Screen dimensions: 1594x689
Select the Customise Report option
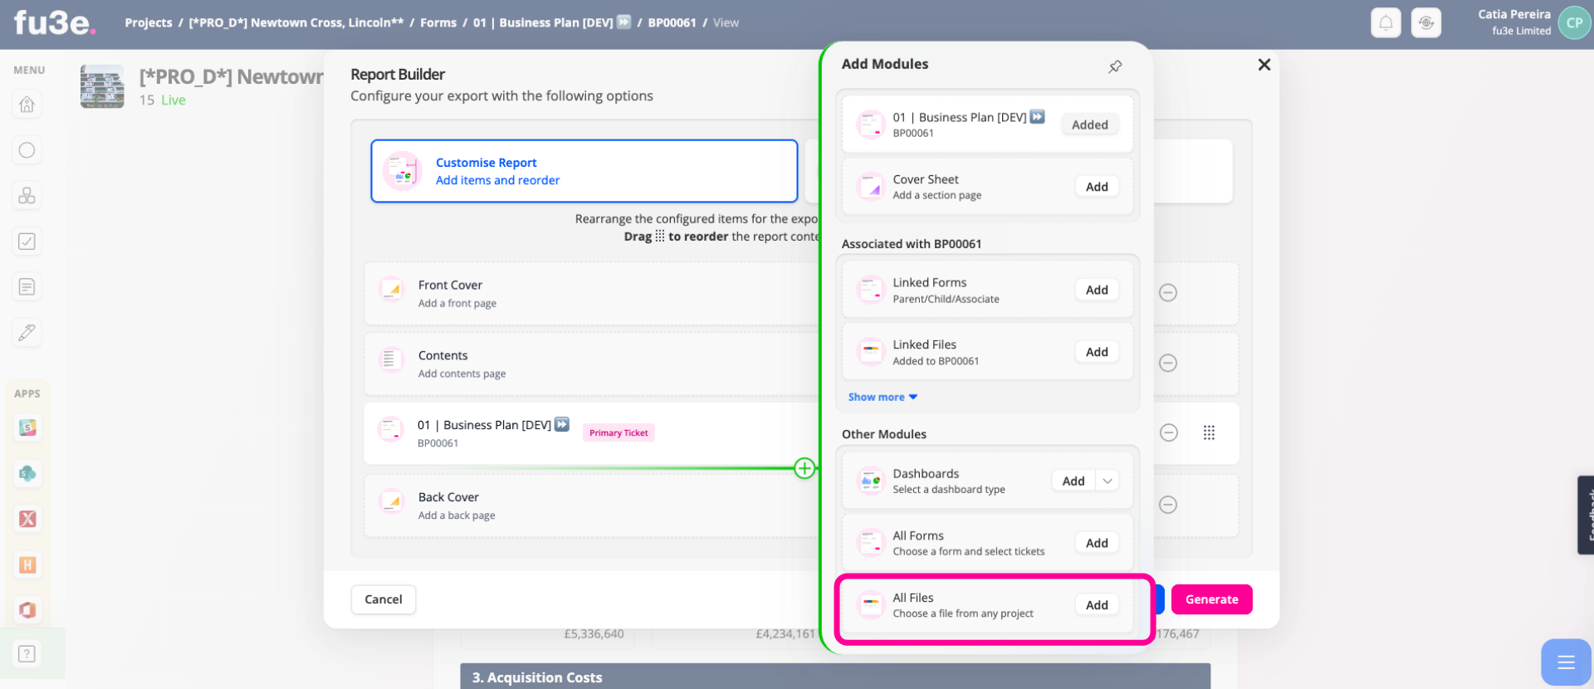coord(584,171)
